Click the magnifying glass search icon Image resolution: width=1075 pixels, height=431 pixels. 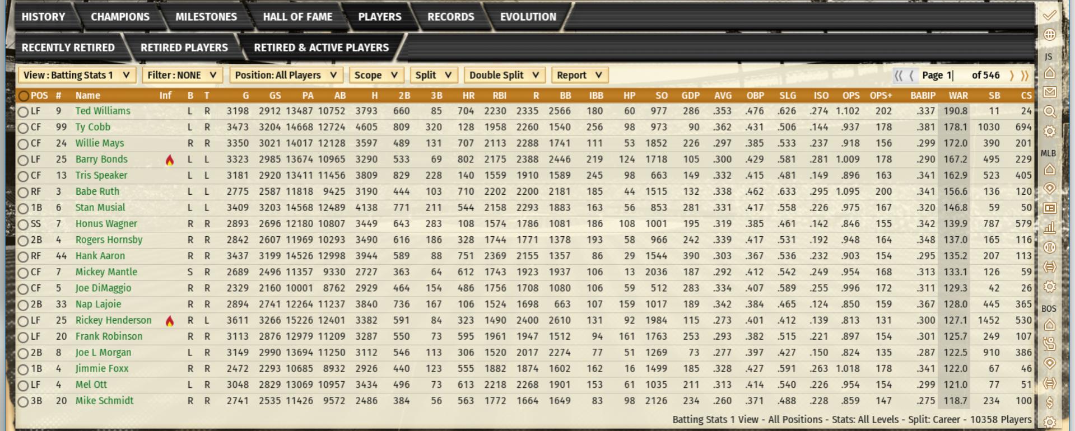click(x=1049, y=112)
